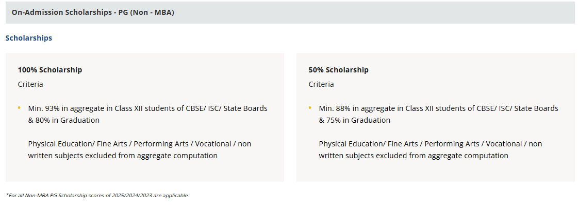Click Criteria label under 50% Scholarship

tap(321, 84)
